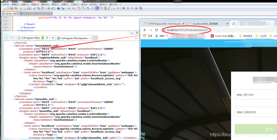Click the Print icon in Notepad++ toolbar
Image resolution: width=277 pixels, height=140 pixels.
[29, 9]
